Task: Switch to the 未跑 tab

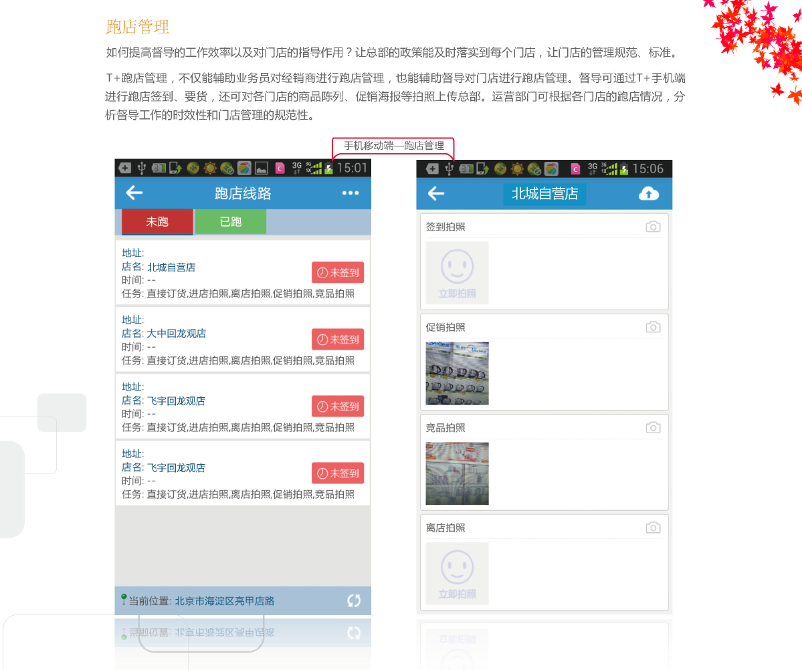Action: (157, 221)
